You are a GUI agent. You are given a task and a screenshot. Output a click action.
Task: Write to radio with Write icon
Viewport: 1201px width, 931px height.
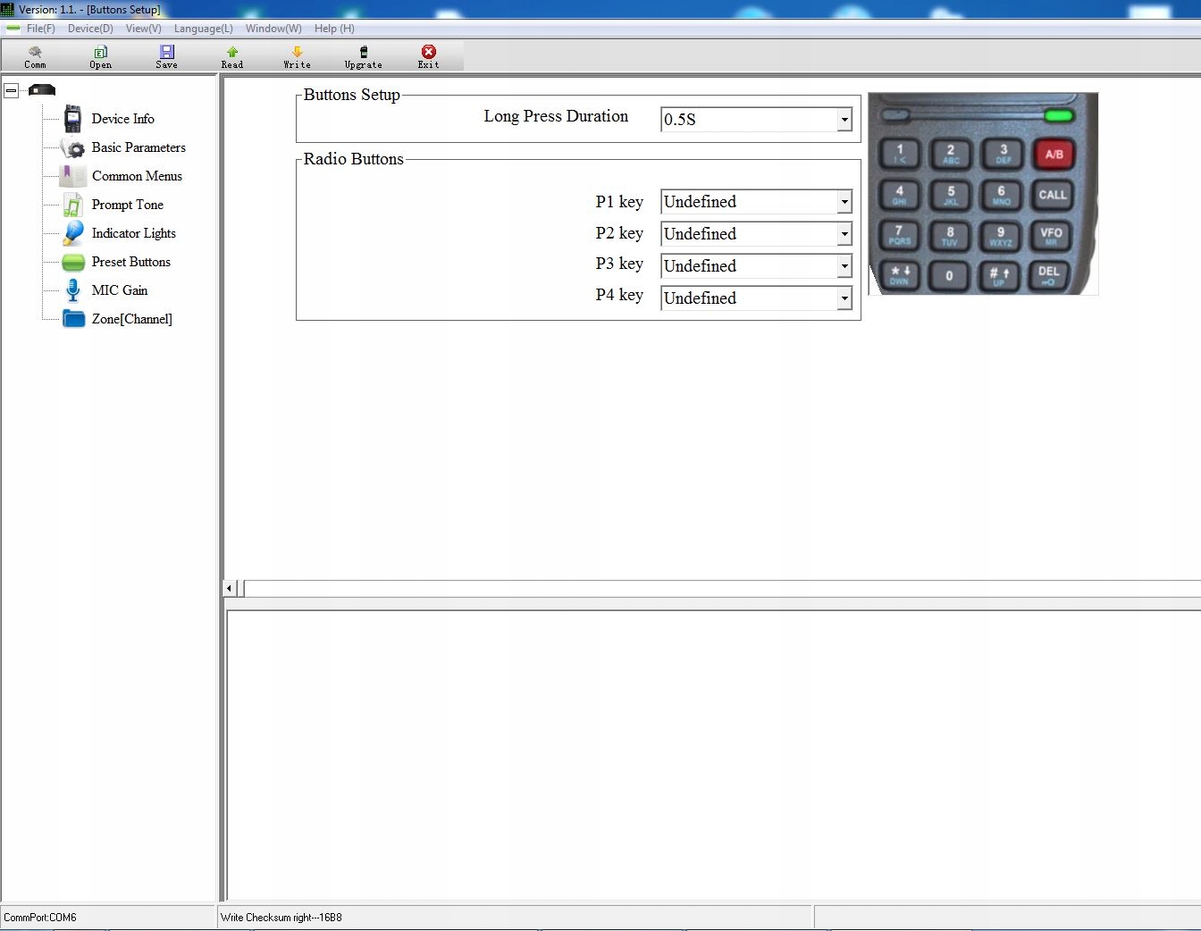[x=298, y=57]
